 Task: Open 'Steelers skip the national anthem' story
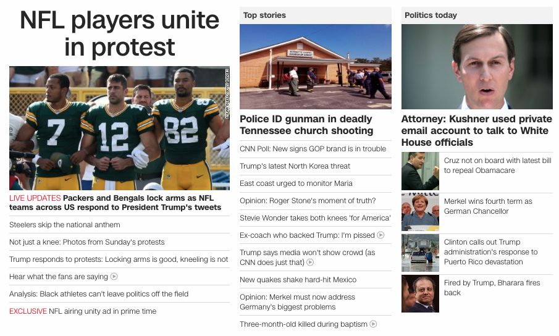[x=64, y=225]
